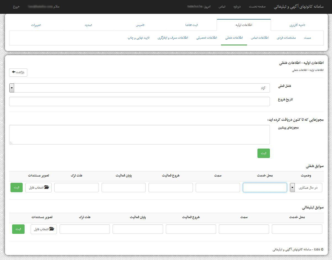Click علت ترک field in سوابق شغلی
The height and width of the screenshot is (260, 332).
(76, 187)
